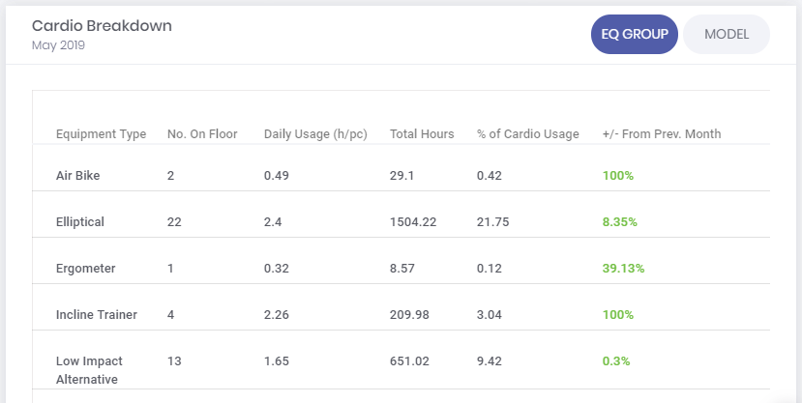Click the Low Impact Alternative row
Screen dimensions: 802x403
point(89,370)
